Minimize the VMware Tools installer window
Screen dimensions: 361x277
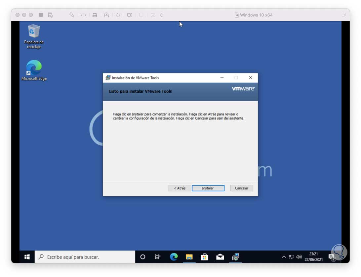click(x=222, y=78)
